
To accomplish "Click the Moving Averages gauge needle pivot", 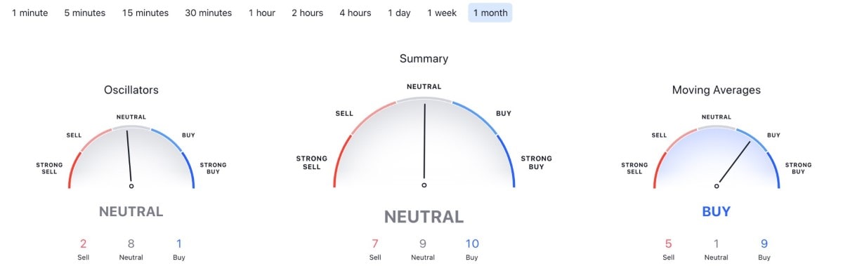I will (717, 186).
